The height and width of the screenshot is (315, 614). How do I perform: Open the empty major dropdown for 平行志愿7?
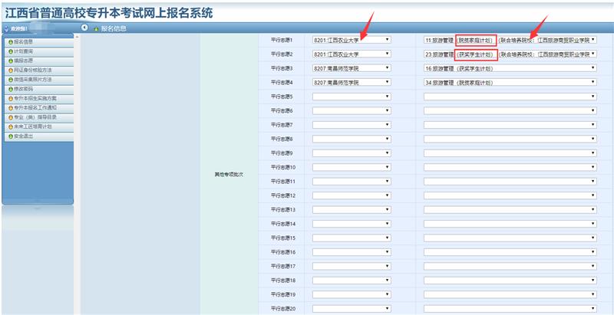(x=510, y=125)
